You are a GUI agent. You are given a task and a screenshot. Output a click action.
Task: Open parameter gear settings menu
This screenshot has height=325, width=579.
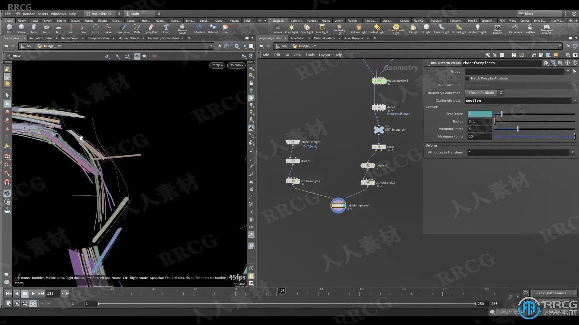click(546, 63)
